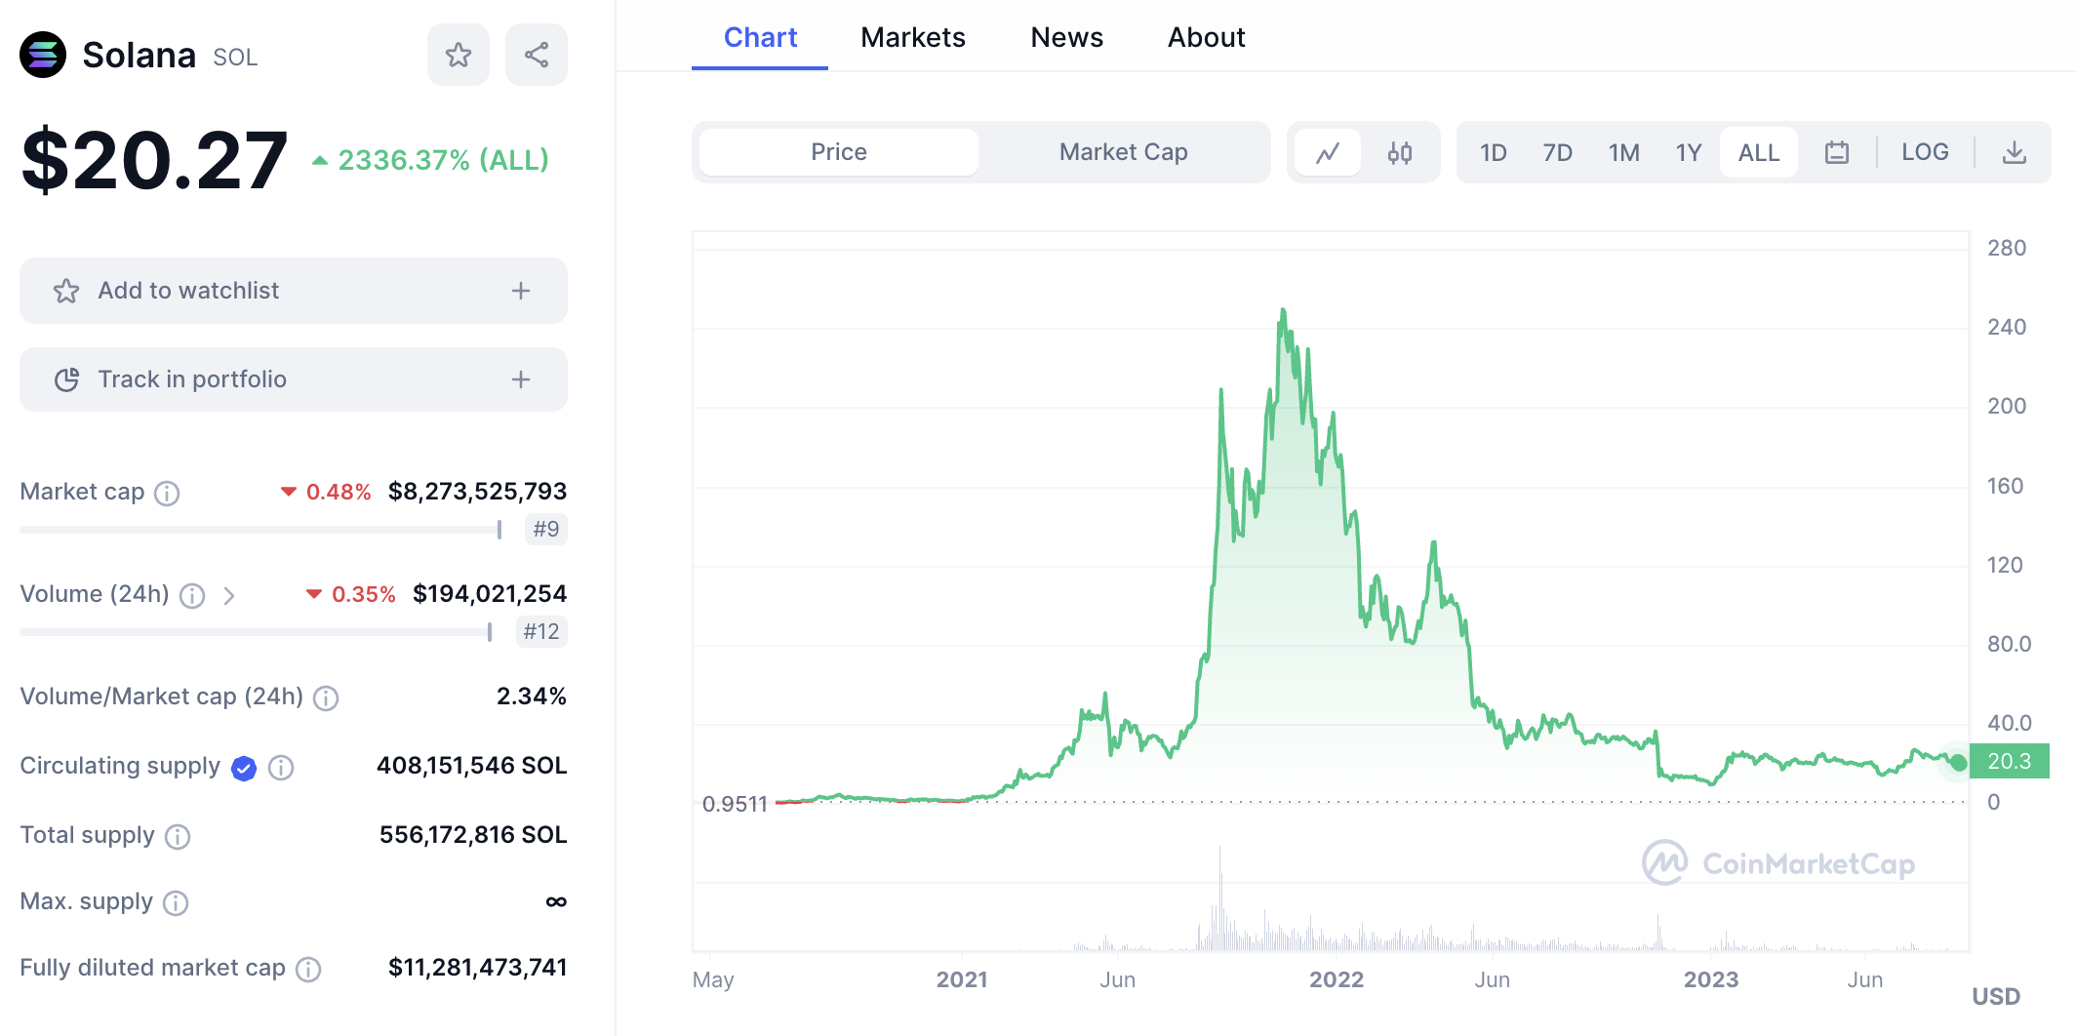Image resolution: width=2076 pixels, height=1036 pixels.
Task: Open calendar date range picker
Action: [x=1837, y=152]
